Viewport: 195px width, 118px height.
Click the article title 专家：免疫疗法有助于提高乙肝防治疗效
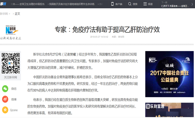point(107,30)
